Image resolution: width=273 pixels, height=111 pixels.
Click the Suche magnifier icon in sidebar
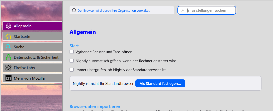pos(9,47)
